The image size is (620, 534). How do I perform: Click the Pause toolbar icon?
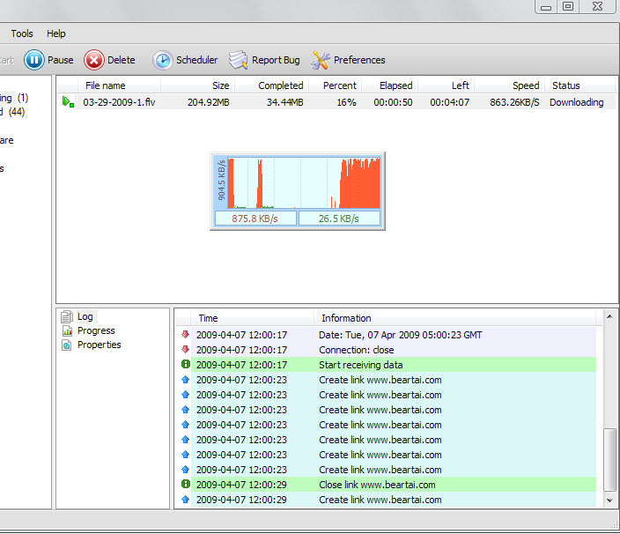(33, 60)
